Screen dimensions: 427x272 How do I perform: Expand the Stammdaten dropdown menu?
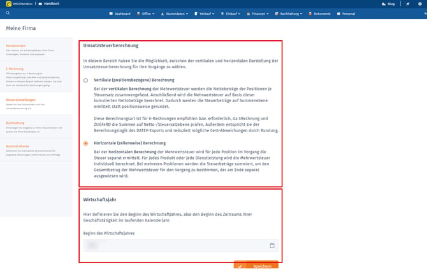(x=175, y=13)
